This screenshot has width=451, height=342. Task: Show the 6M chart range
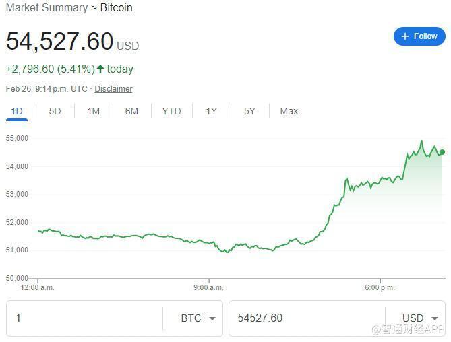(131, 111)
